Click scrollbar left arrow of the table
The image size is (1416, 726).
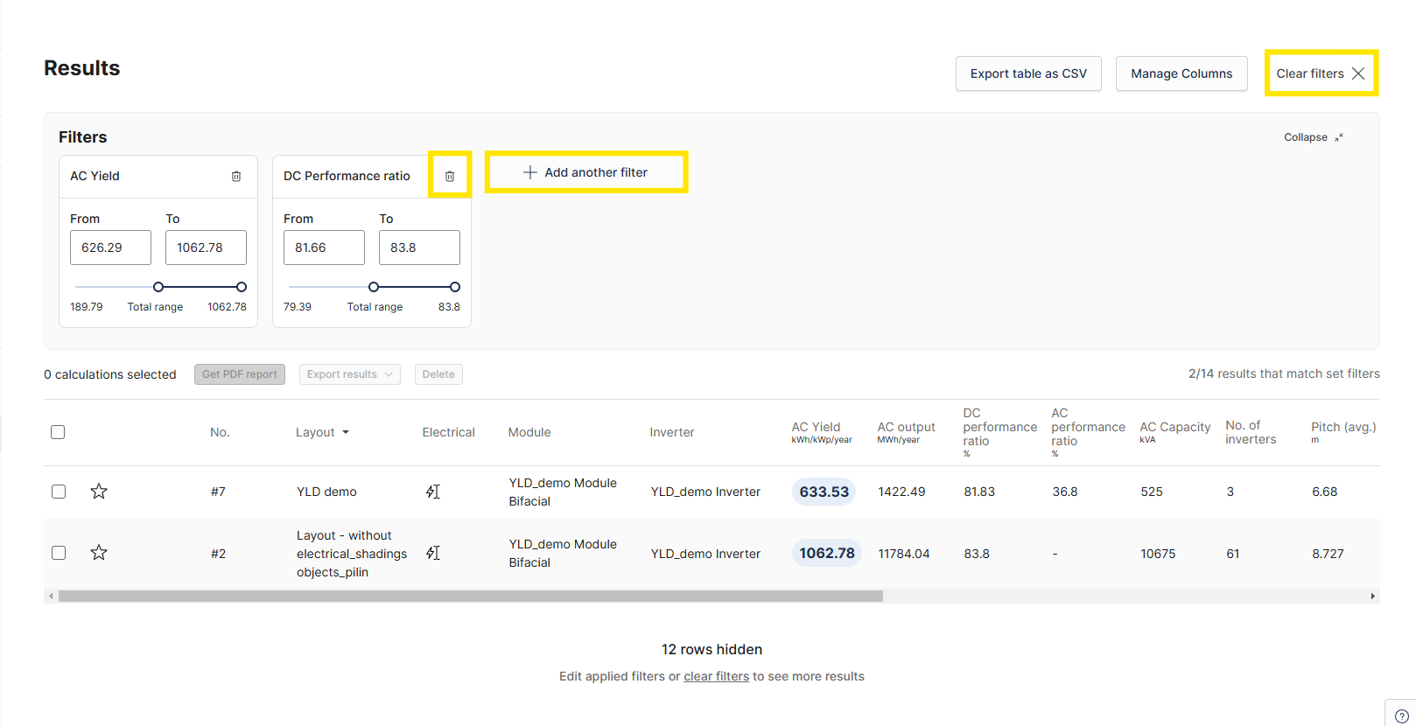(x=51, y=596)
